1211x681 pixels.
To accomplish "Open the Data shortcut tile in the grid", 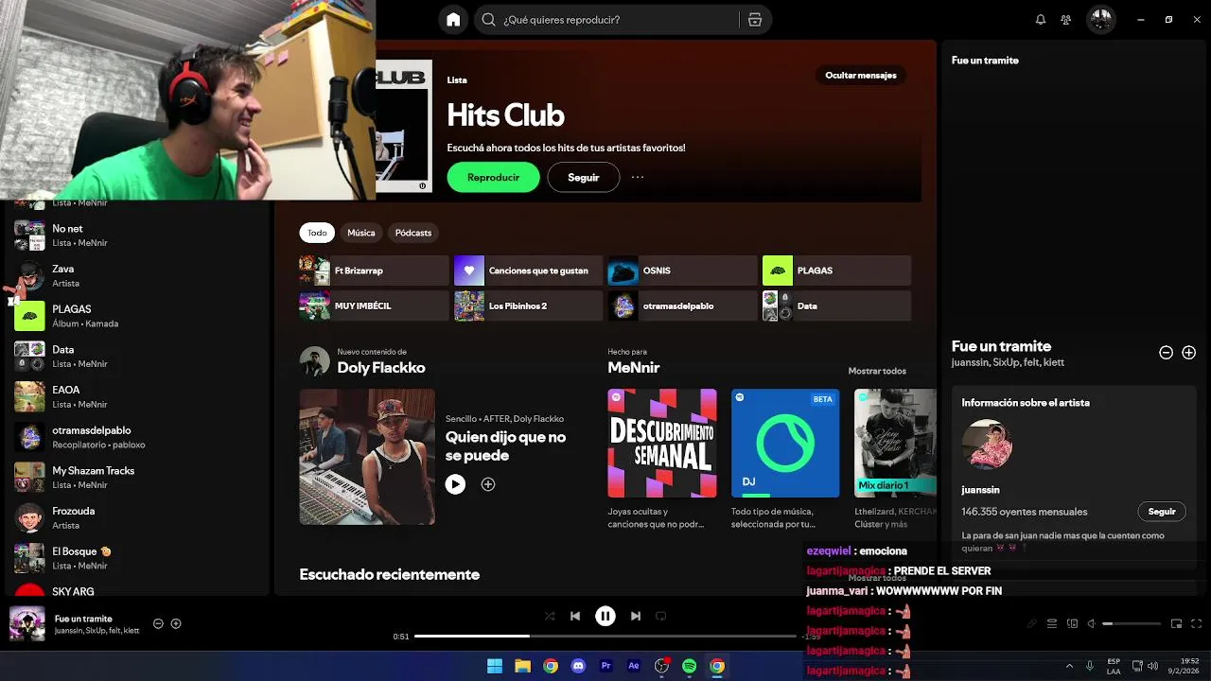I will pyautogui.click(x=836, y=306).
